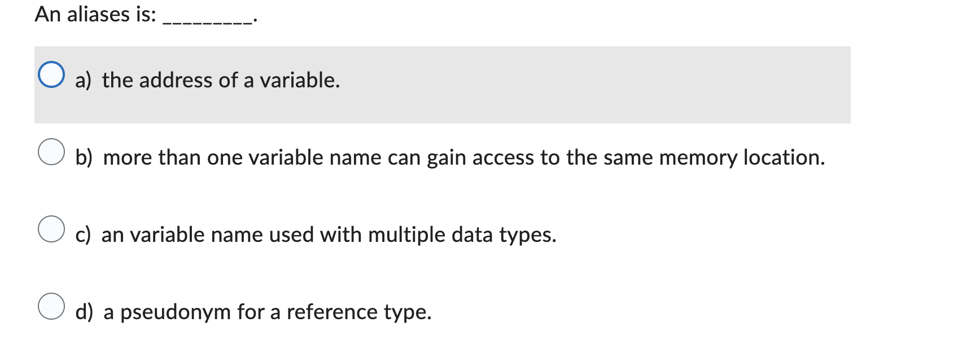Click the highlighted gray answer row

[x=440, y=85]
